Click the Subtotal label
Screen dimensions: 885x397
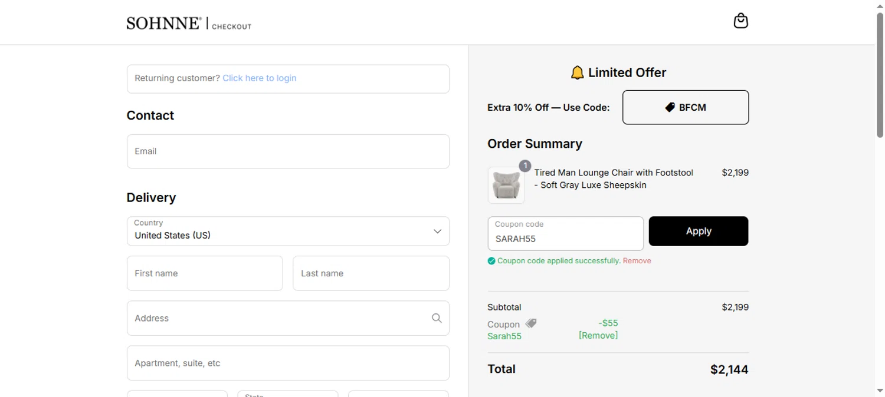click(x=504, y=307)
